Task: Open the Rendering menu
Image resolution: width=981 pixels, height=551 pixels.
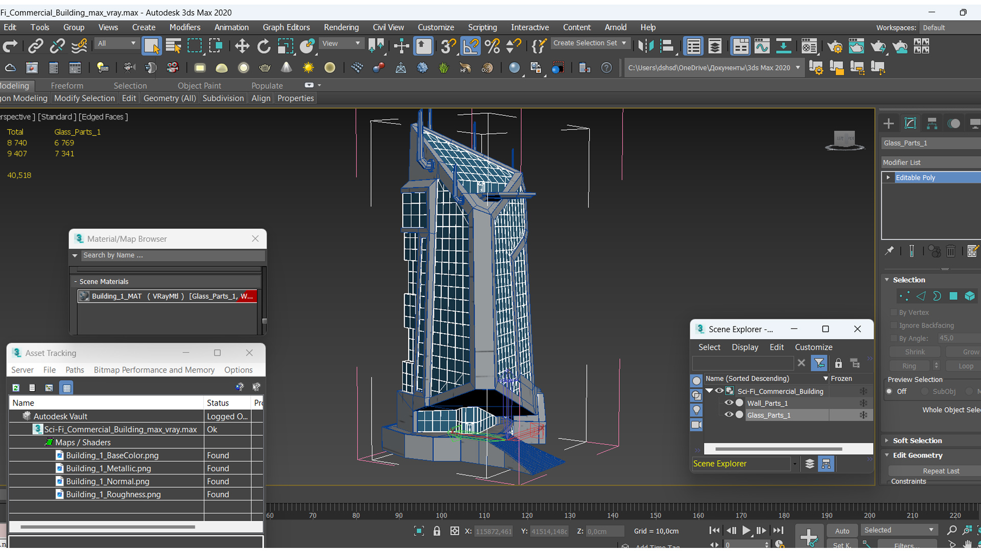Action: pos(341,28)
